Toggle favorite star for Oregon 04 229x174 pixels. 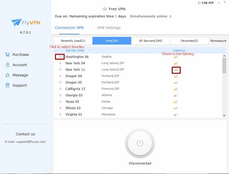[60, 76]
